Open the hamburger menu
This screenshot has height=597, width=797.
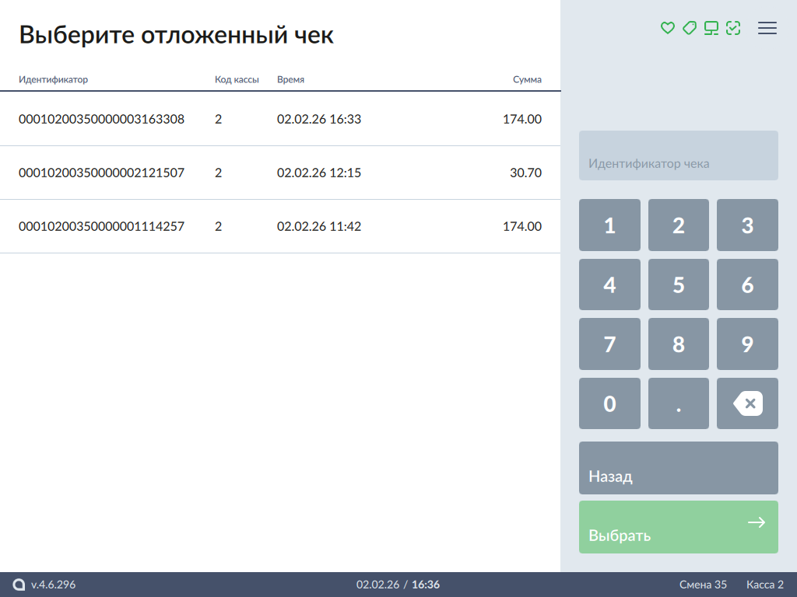767,28
